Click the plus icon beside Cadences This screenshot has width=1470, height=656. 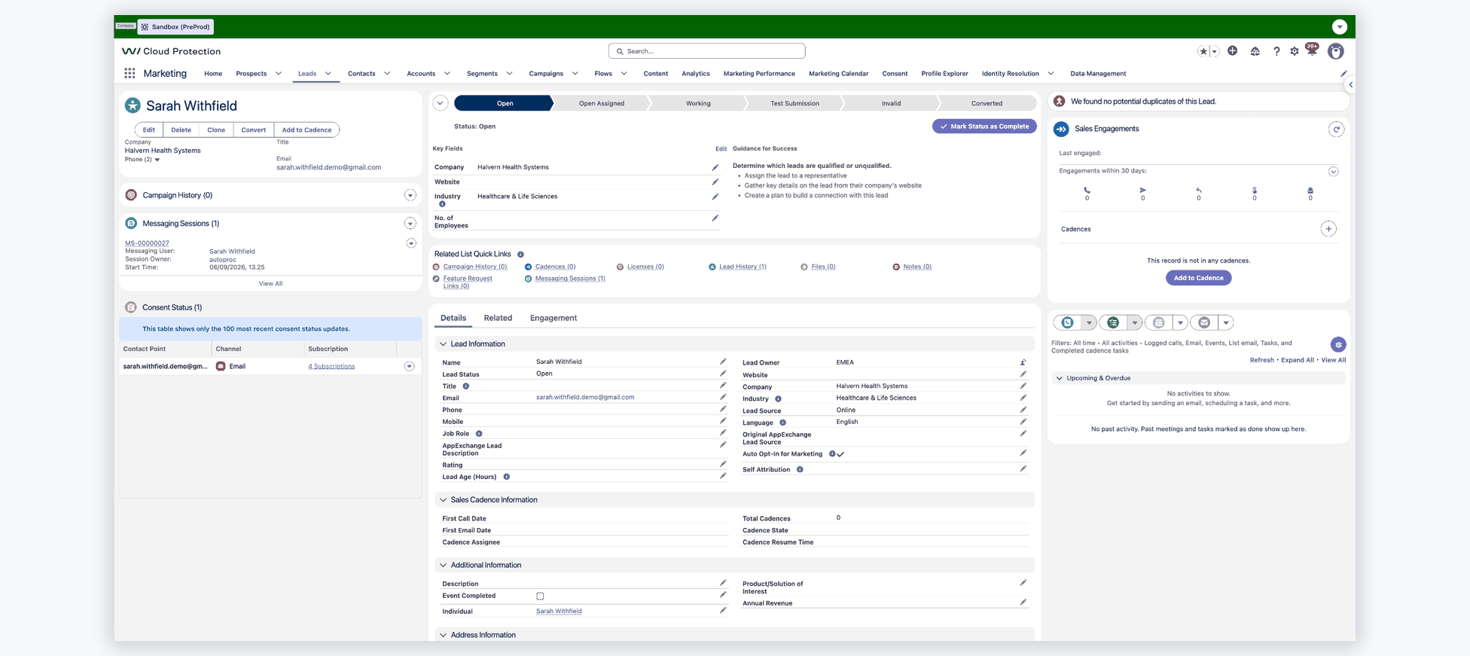point(1328,229)
